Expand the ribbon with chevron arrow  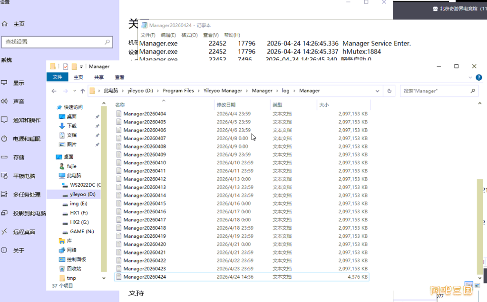click(x=470, y=77)
